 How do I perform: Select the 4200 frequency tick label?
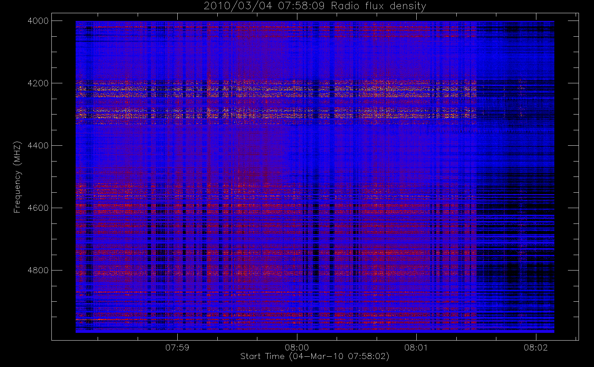click(38, 83)
